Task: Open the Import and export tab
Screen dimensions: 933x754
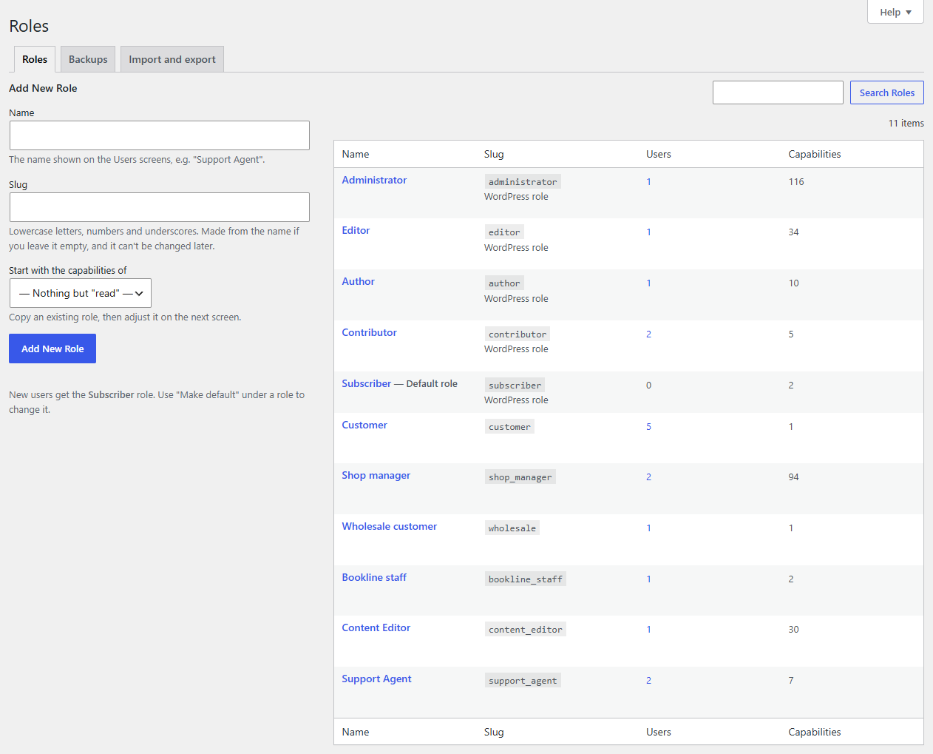Action: click(x=172, y=59)
